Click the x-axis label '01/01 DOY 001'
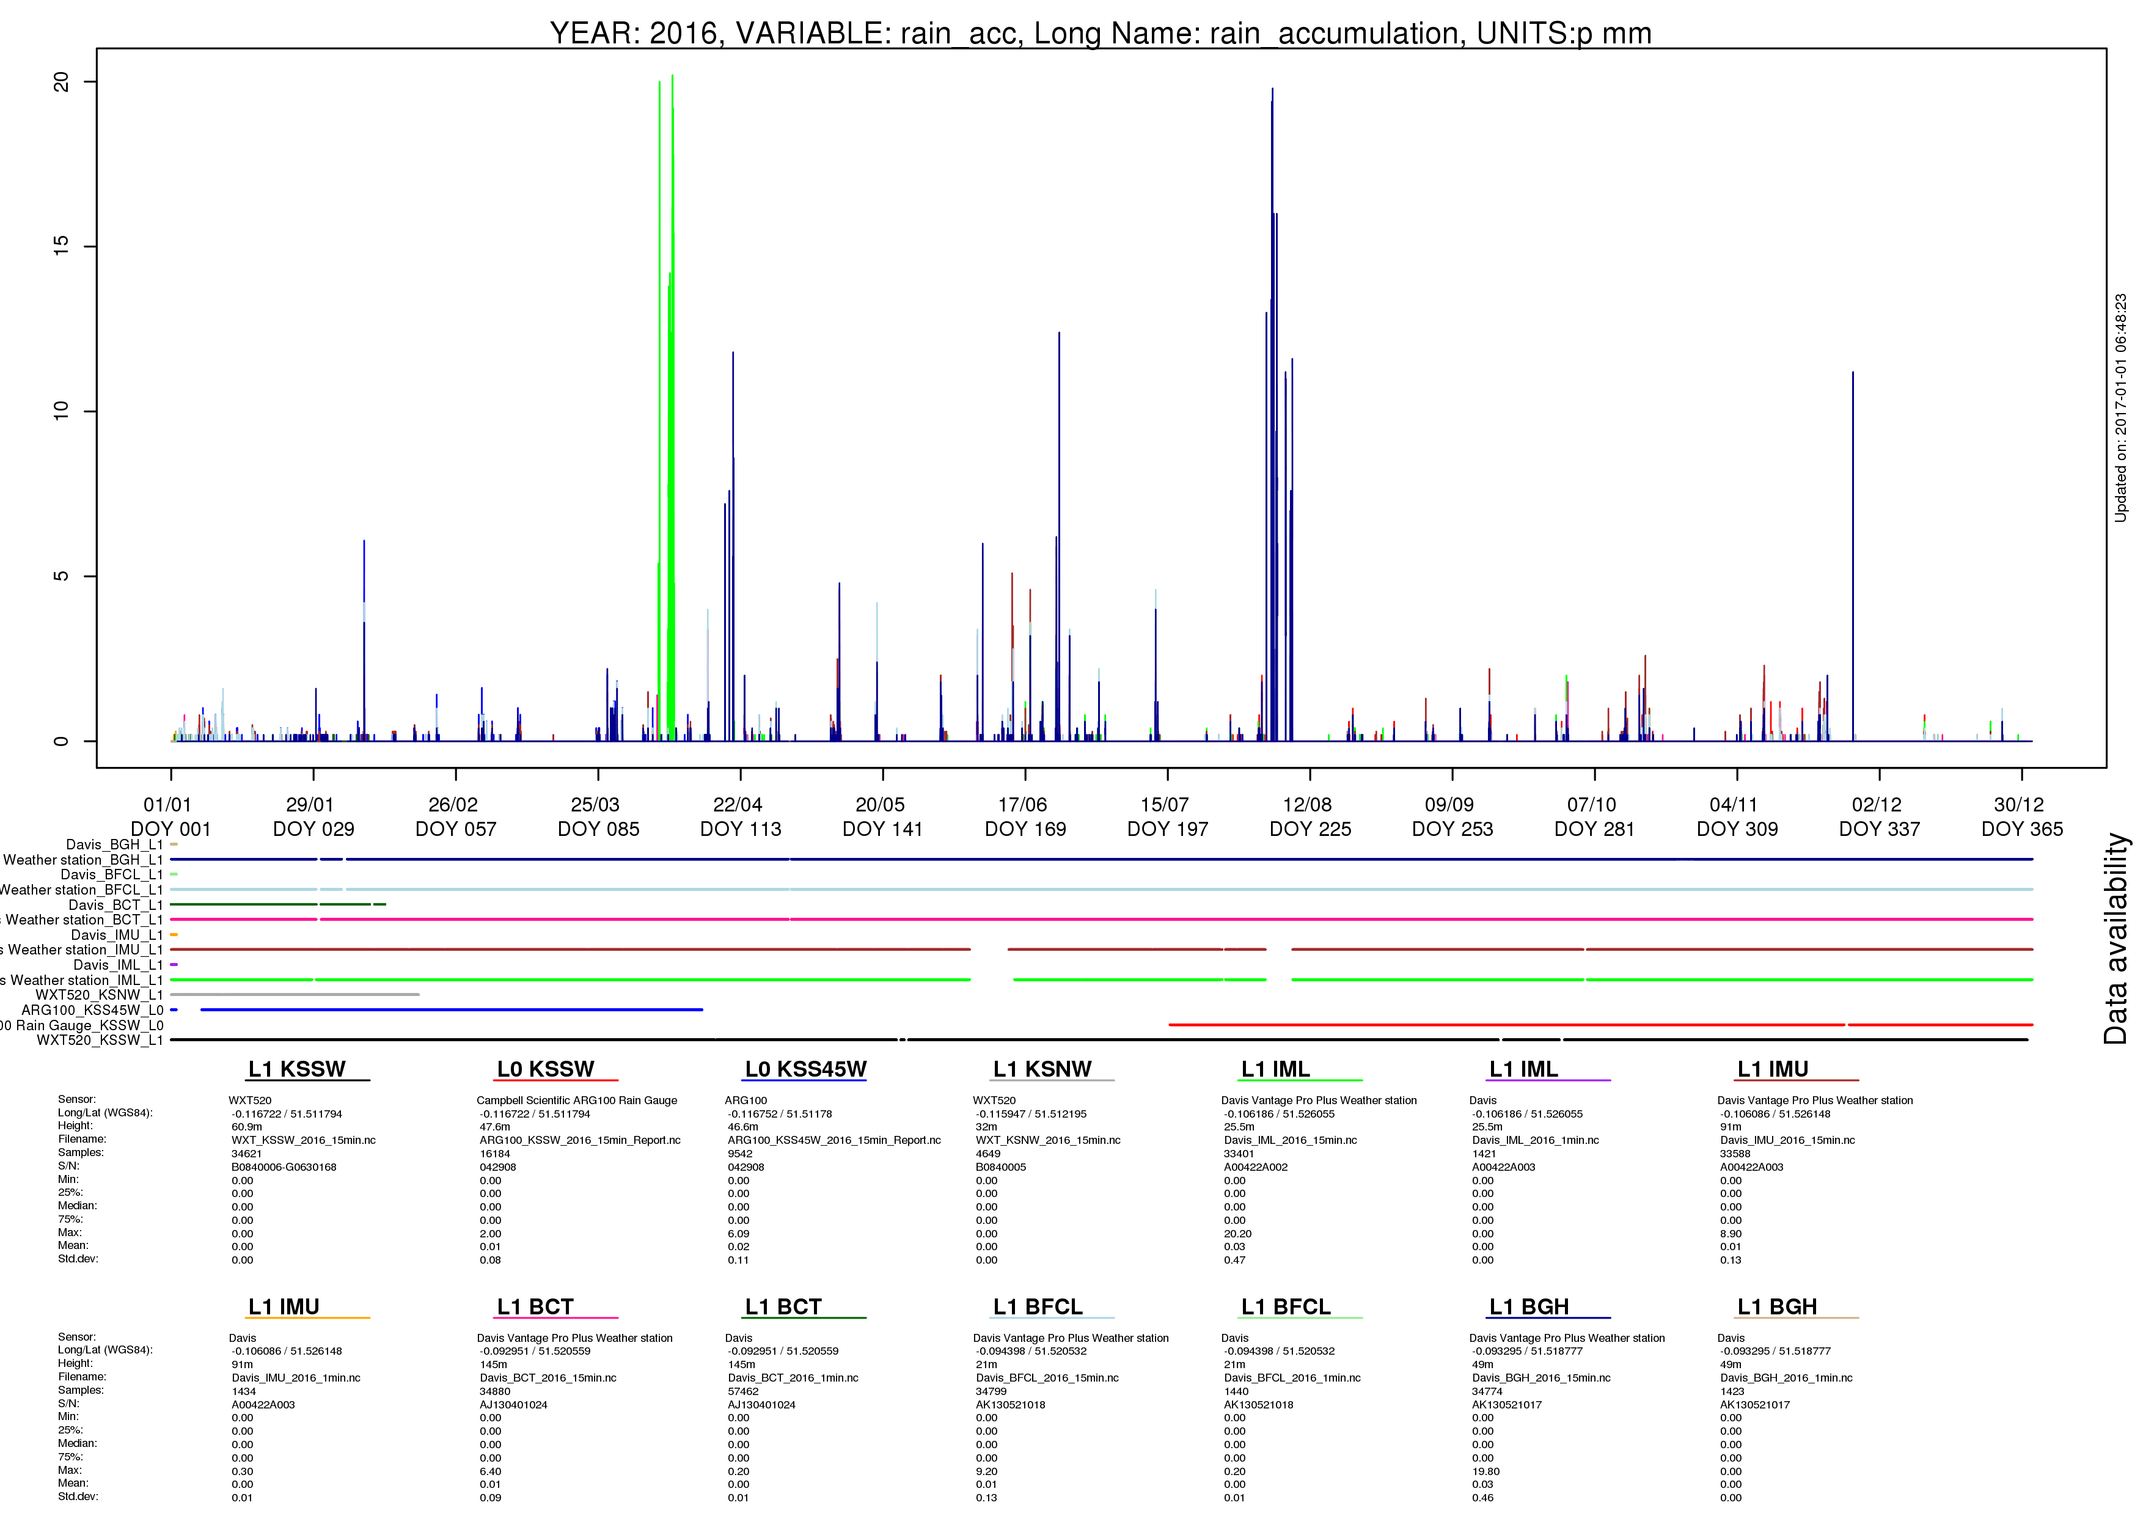Image resolution: width=2143 pixels, height=1516 pixels. [x=171, y=817]
